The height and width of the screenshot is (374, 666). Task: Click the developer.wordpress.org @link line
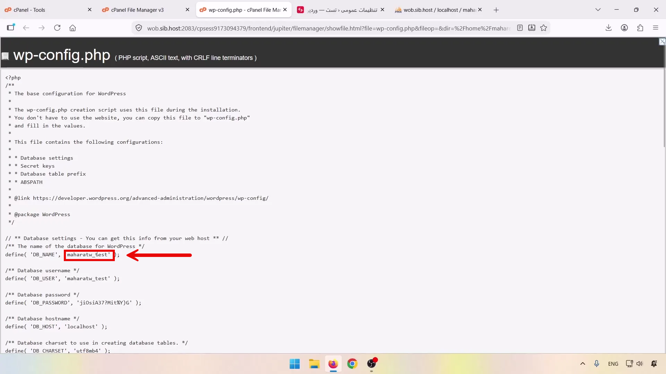point(138,198)
